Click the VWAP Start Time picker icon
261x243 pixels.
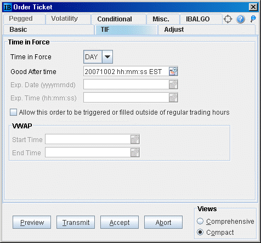pos(135,139)
